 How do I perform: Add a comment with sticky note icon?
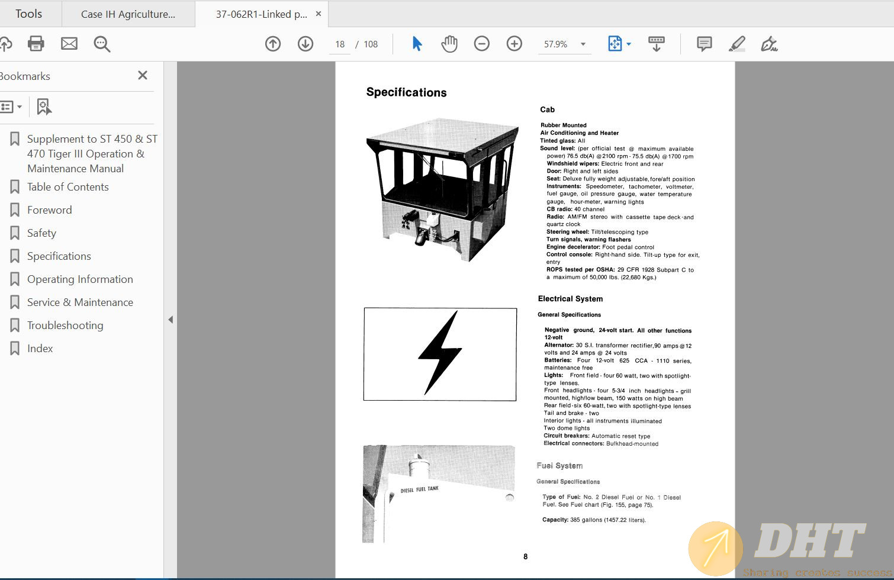(705, 44)
